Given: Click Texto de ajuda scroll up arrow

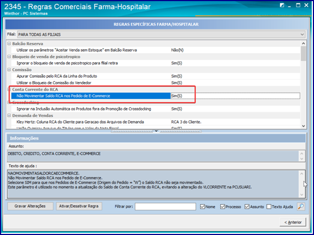Looking at the screenshot, I should (302, 174).
